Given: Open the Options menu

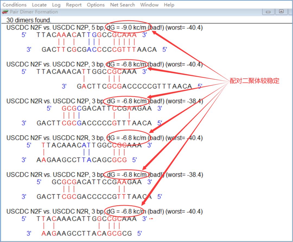Looking at the screenshot, I should tap(96, 5).
